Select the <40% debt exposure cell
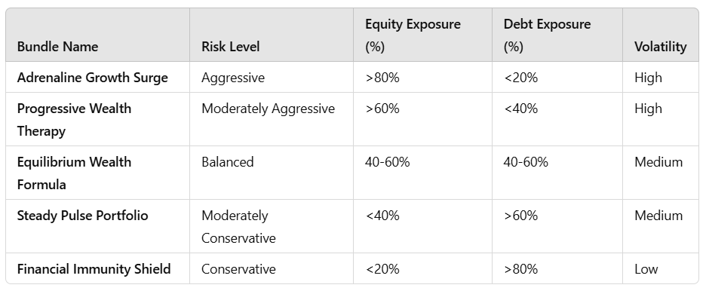Viewport: 706px width, 294px height. click(520, 109)
